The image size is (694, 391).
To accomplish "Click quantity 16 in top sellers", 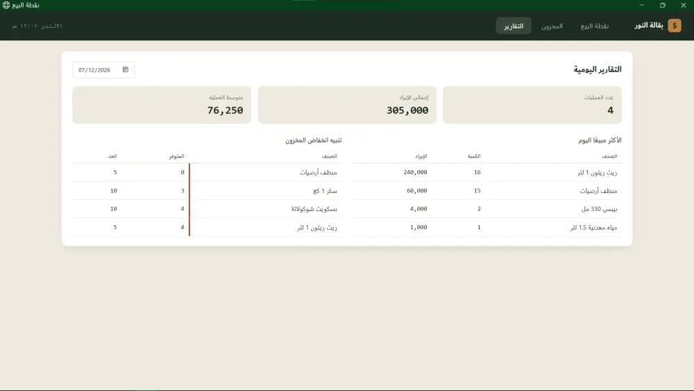I will (x=477, y=172).
